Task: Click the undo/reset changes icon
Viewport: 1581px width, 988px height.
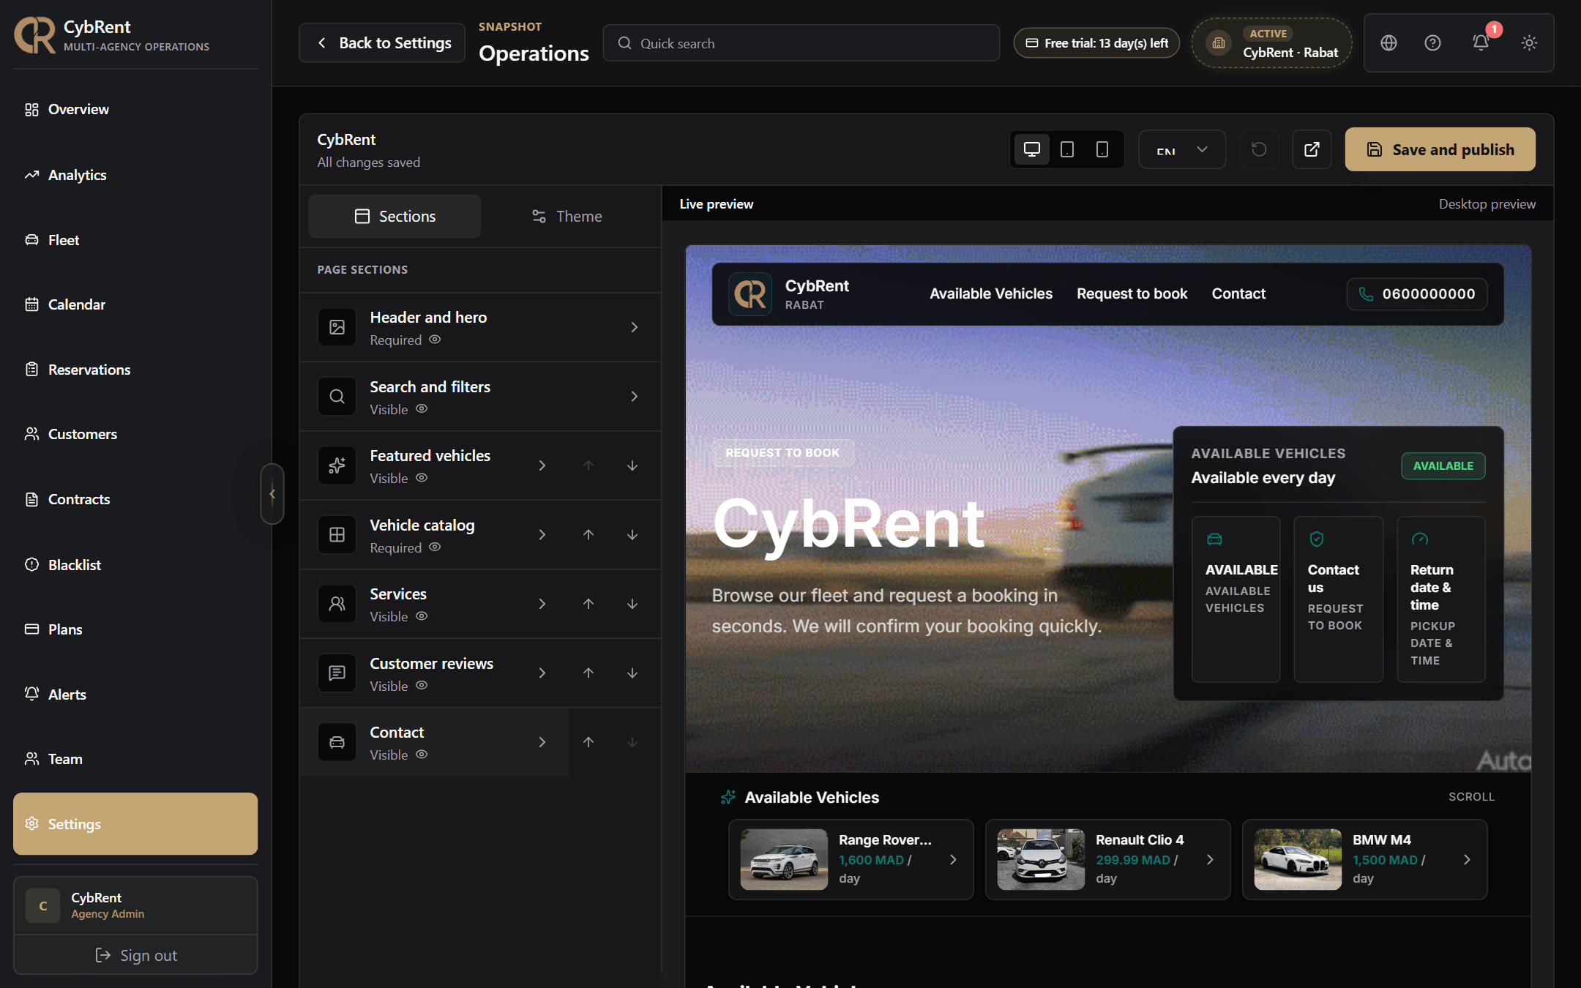Action: click(1259, 149)
